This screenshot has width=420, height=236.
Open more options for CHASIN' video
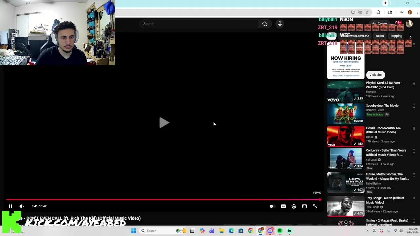[x=414, y=84]
